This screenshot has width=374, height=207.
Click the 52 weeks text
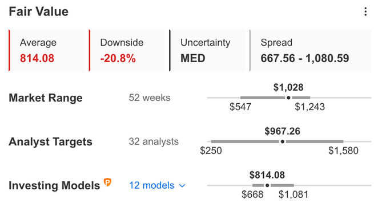tap(150, 98)
